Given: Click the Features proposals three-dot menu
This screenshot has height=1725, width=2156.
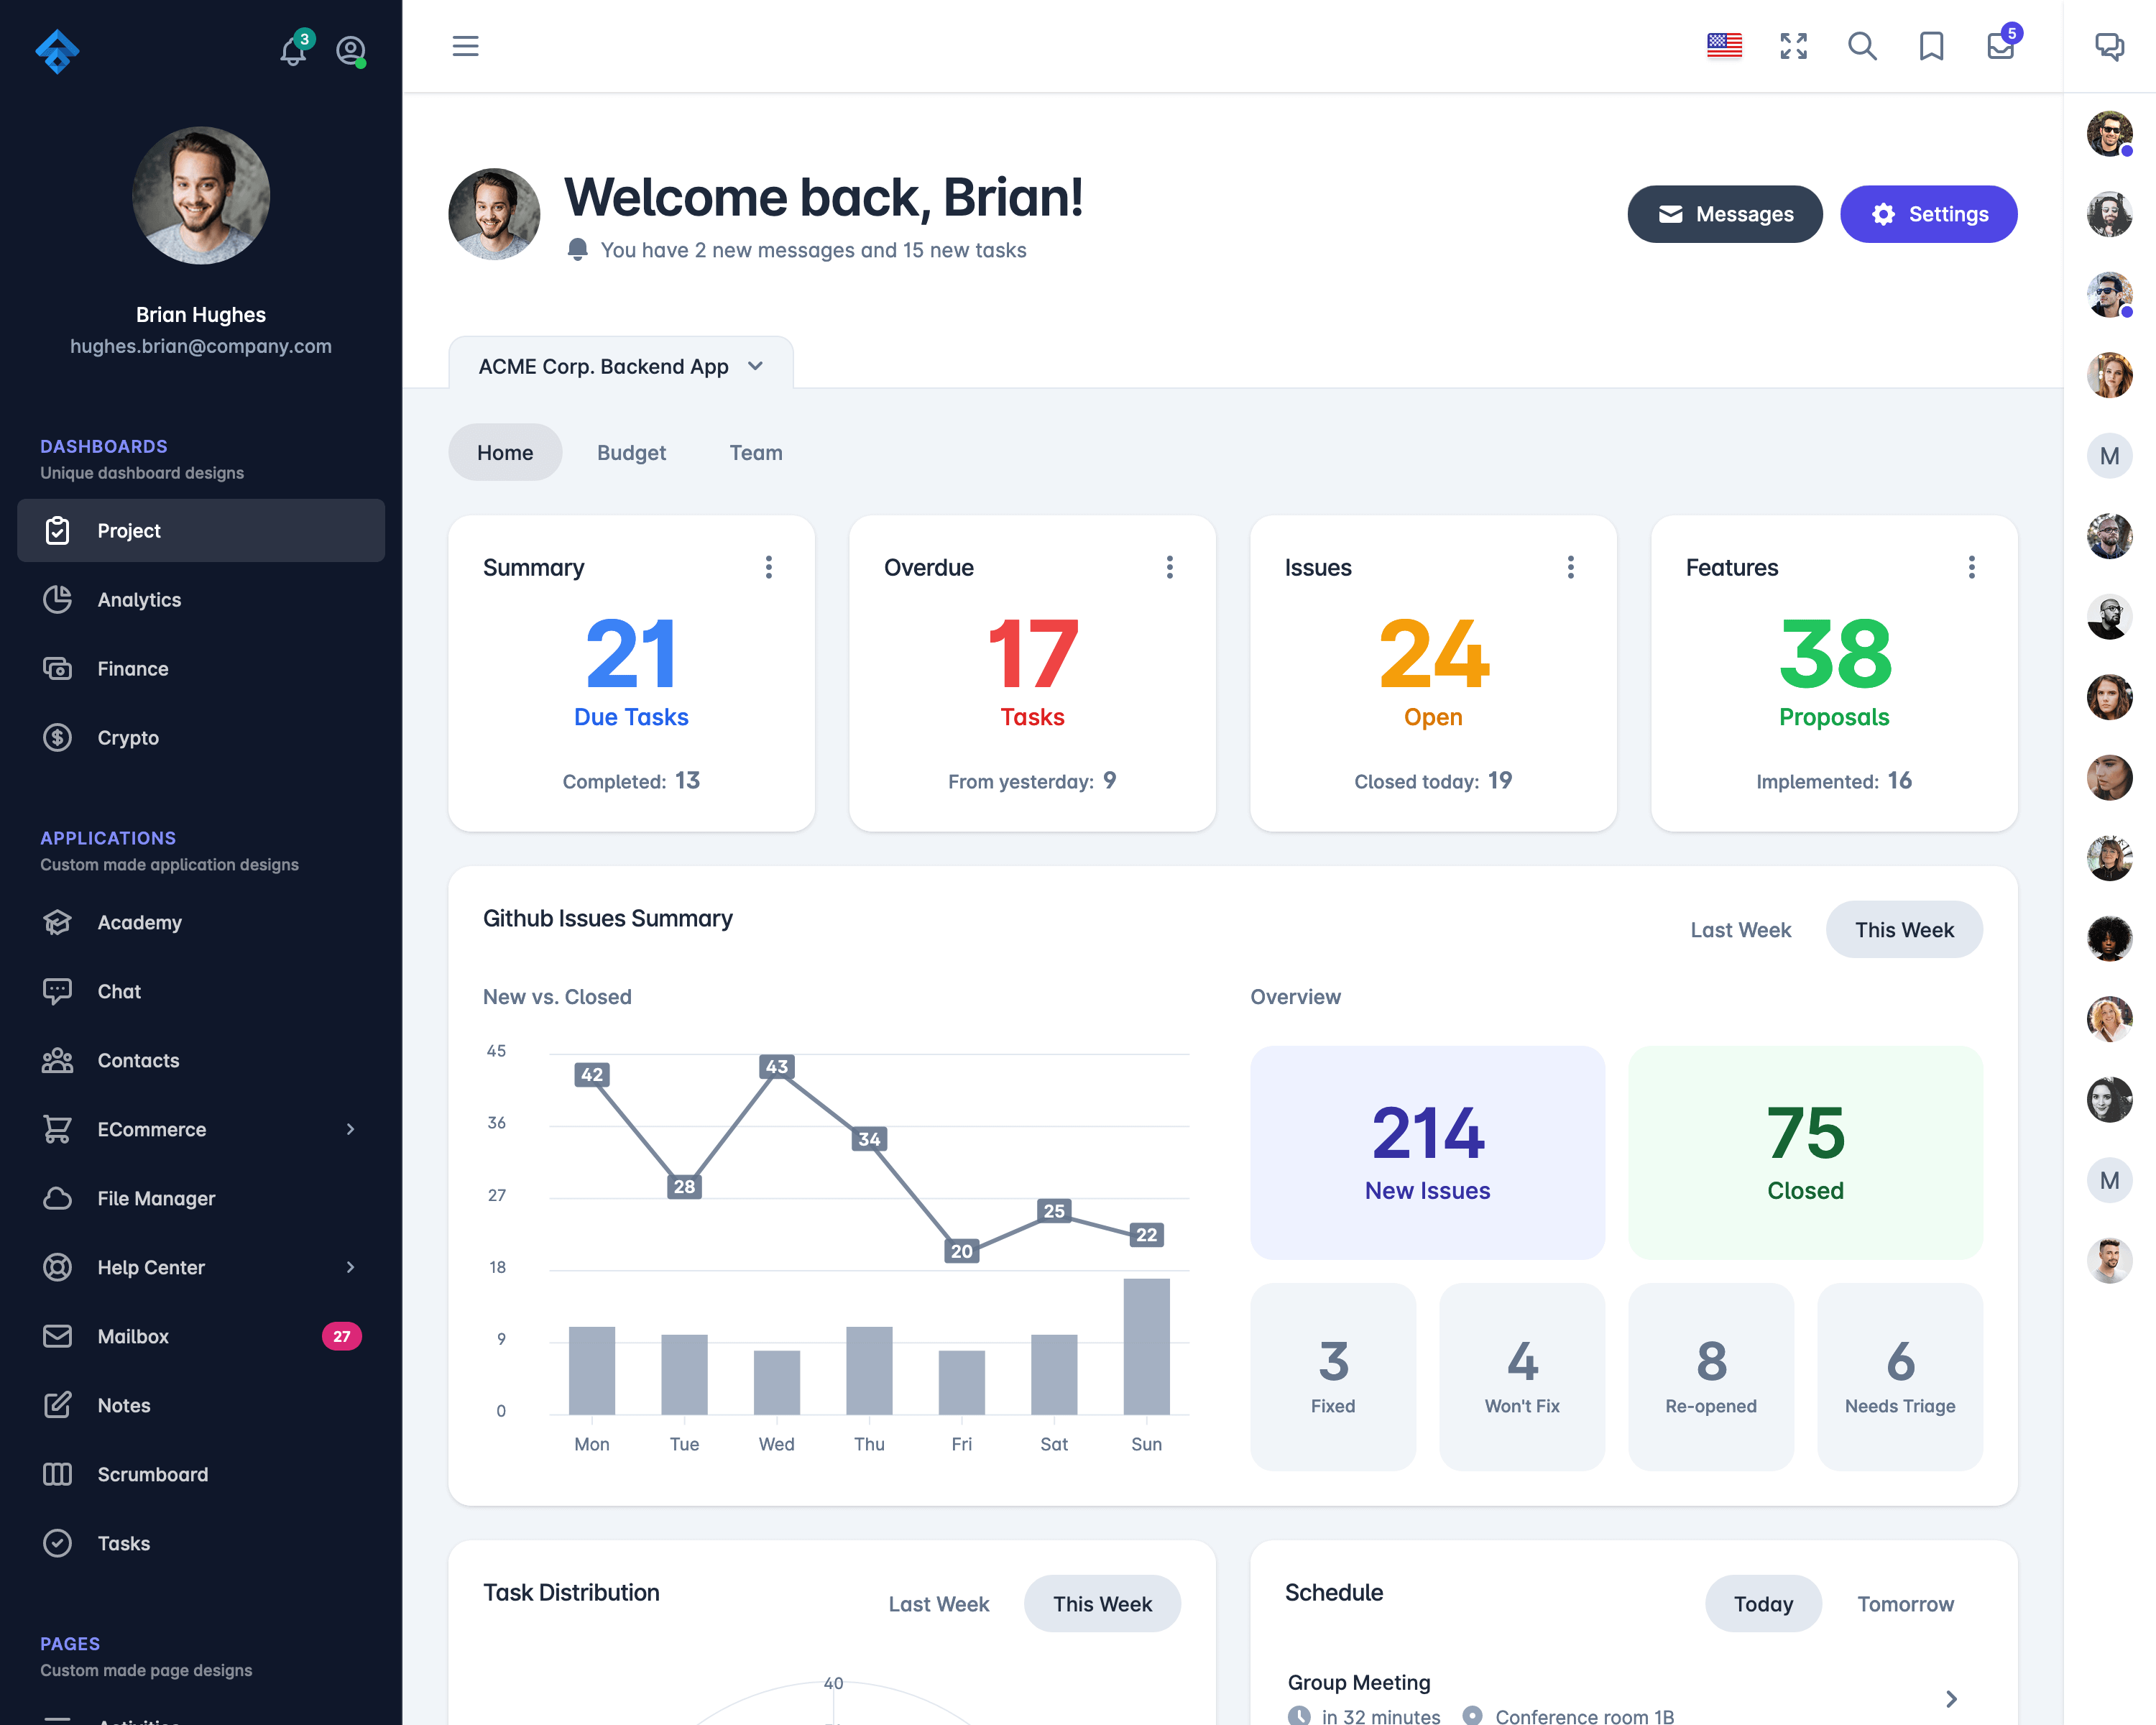Looking at the screenshot, I should click(x=1971, y=567).
